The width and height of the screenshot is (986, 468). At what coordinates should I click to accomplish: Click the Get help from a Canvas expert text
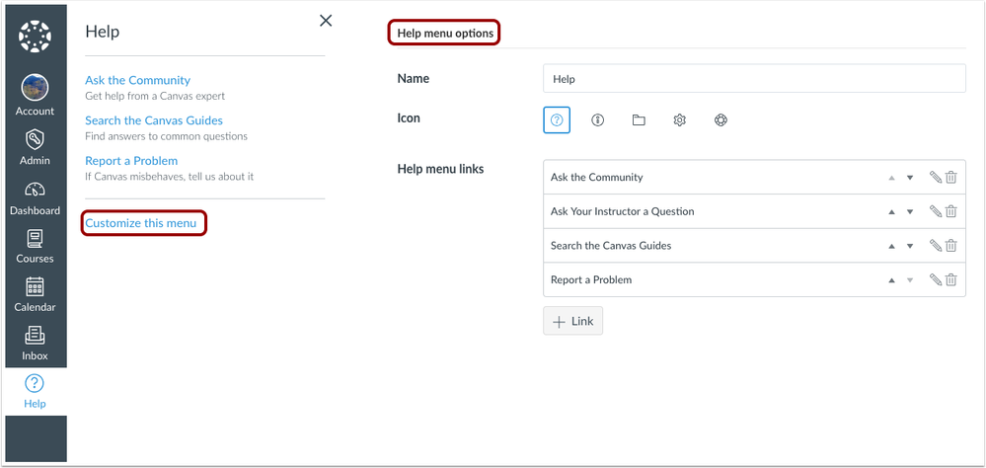[155, 96]
